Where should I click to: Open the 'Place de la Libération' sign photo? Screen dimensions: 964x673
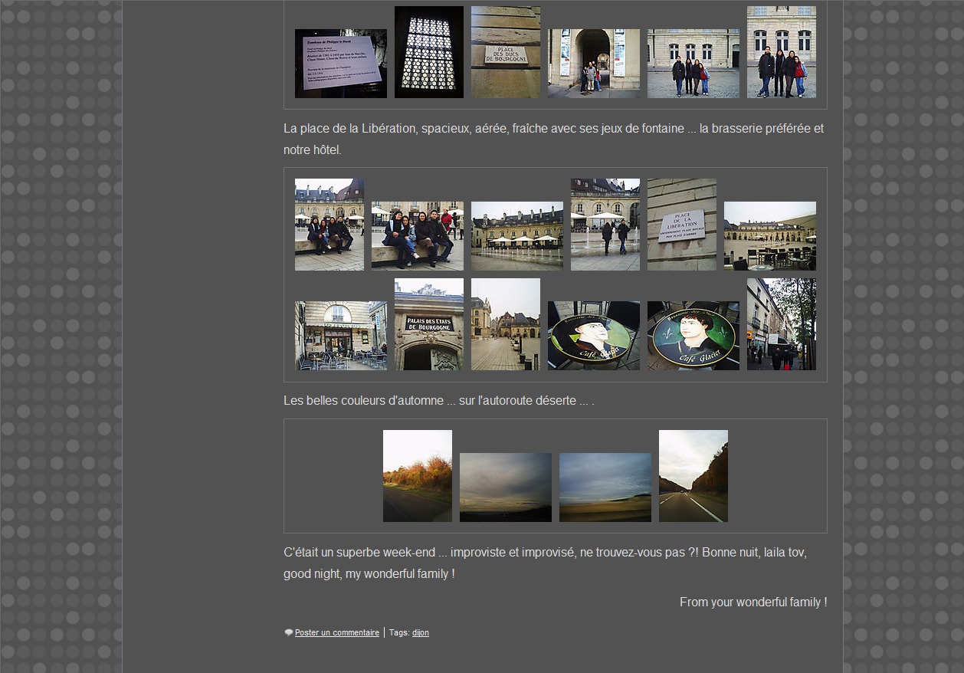click(x=681, y=225)
